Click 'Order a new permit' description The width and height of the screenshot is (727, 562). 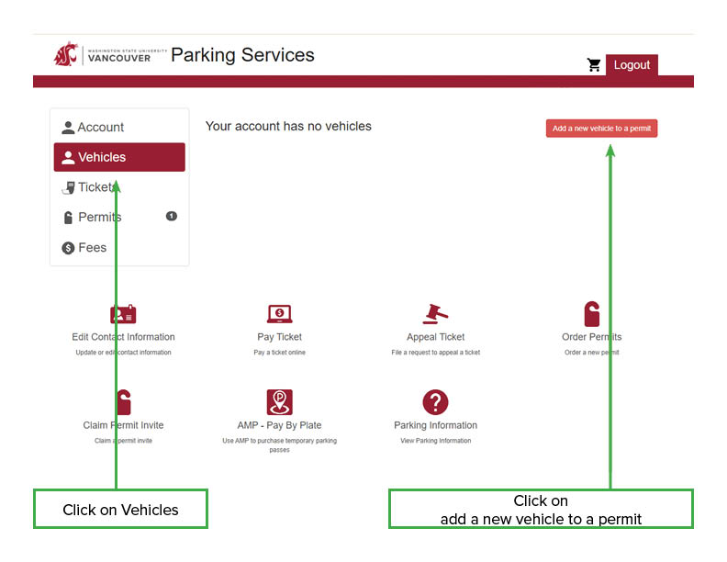coord(592,353)
